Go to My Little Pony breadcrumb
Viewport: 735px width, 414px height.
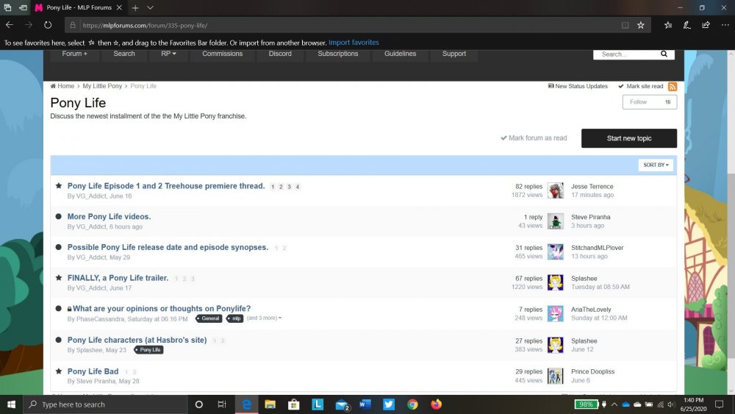102,86
